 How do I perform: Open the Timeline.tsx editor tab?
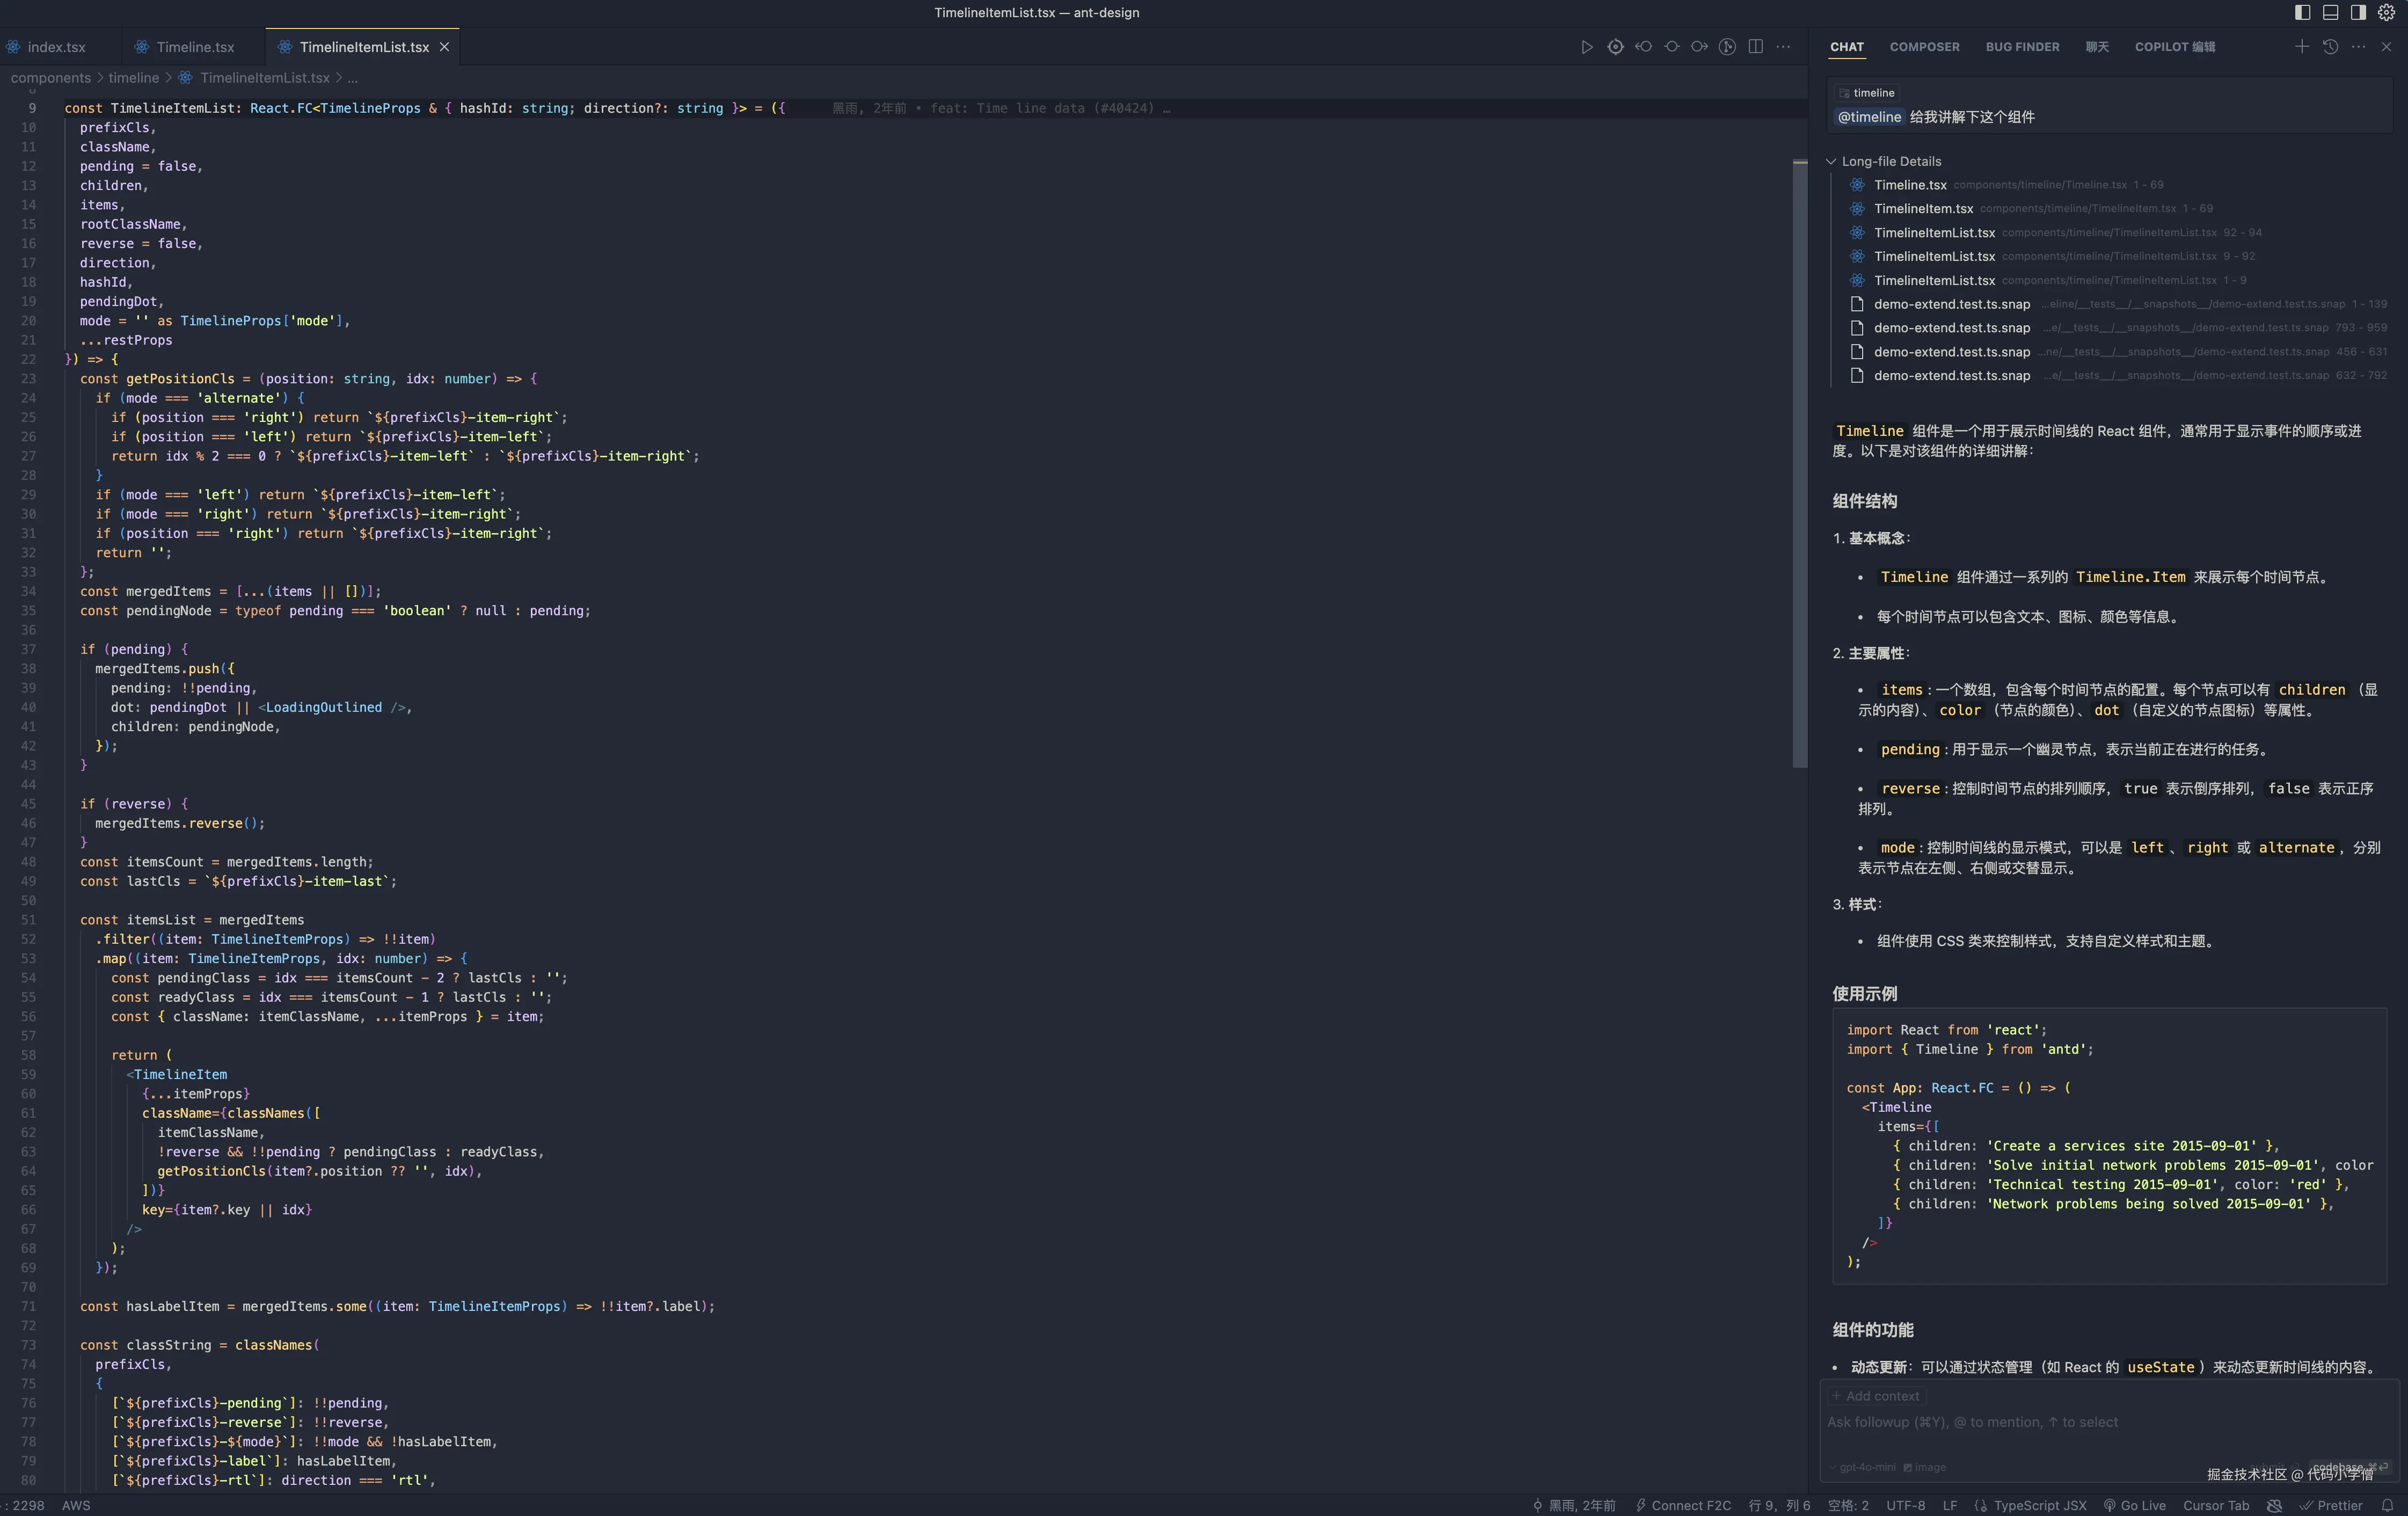[195, 47]
